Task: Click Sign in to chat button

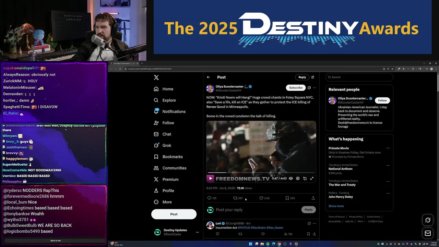Action: click(x=56, y=240)
